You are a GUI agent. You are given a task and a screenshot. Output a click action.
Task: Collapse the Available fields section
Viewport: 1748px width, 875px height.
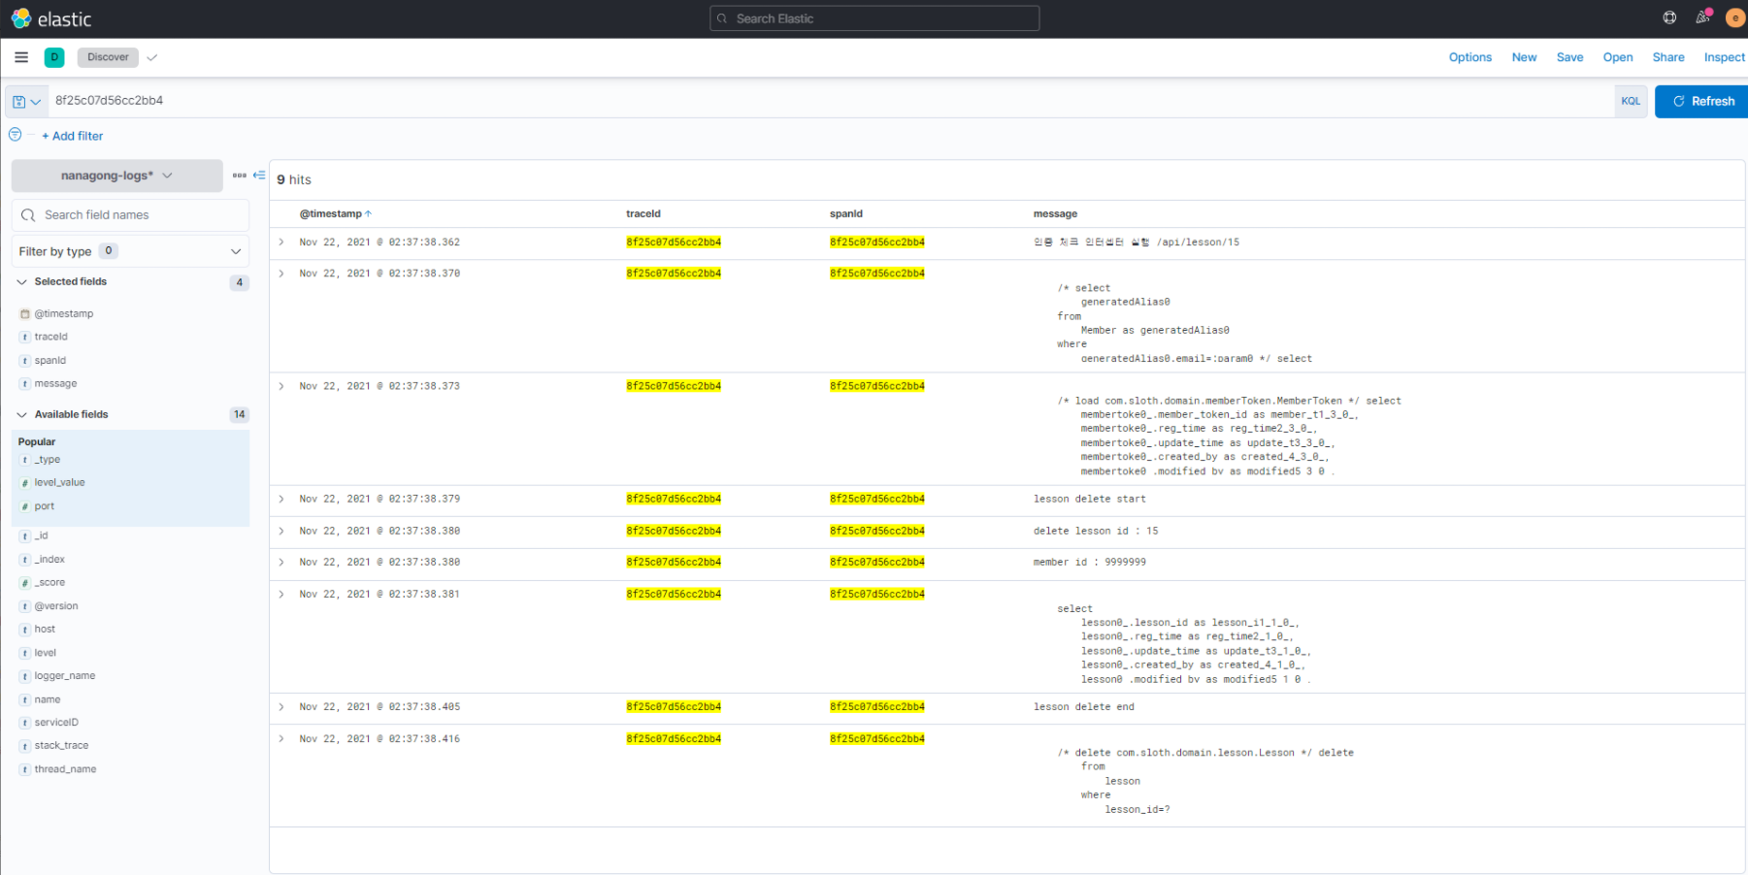click(21, 414)
